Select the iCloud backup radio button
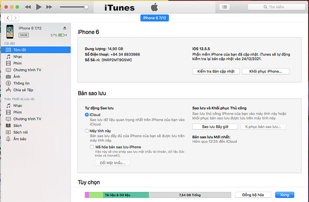Screen dimensions: 309x202 pyautogui.click(x=87, y=114)
